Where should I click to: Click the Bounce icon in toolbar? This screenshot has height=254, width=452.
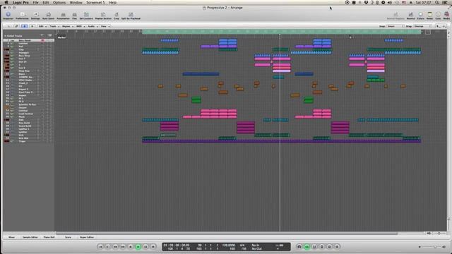pos(410,16)
